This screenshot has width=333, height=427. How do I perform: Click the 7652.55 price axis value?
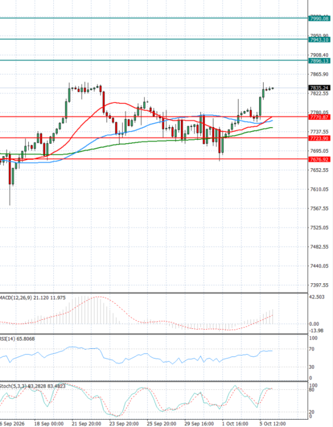tap(319, 170)
